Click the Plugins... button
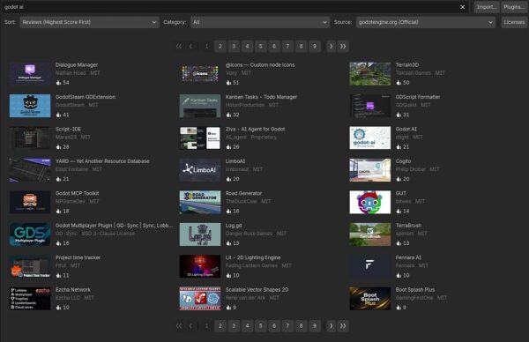529x342 pixels. click(x=514, y=7)
